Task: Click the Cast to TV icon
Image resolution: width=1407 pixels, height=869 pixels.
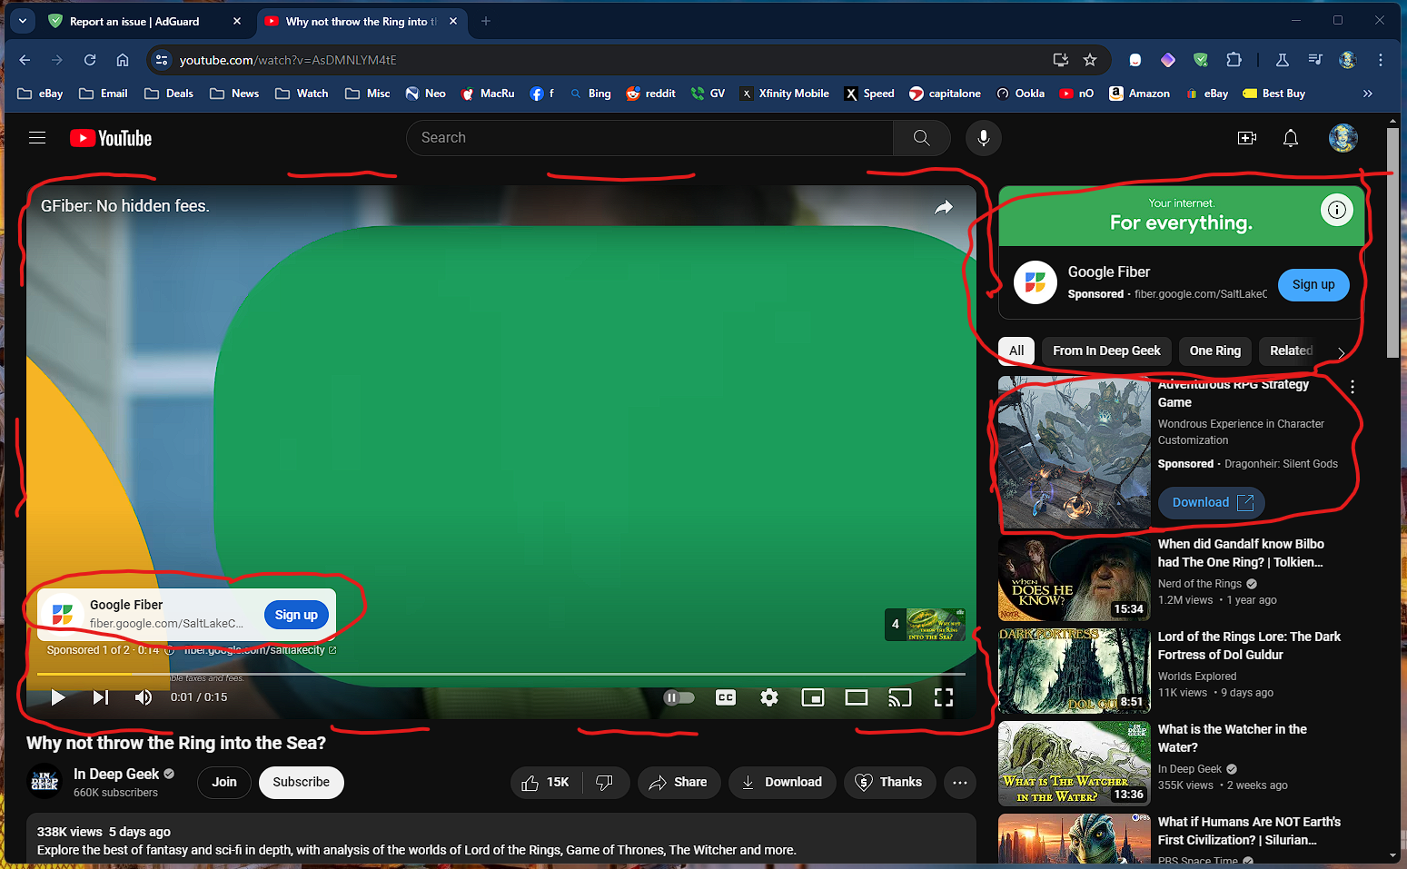Action: tap(899, 697)
